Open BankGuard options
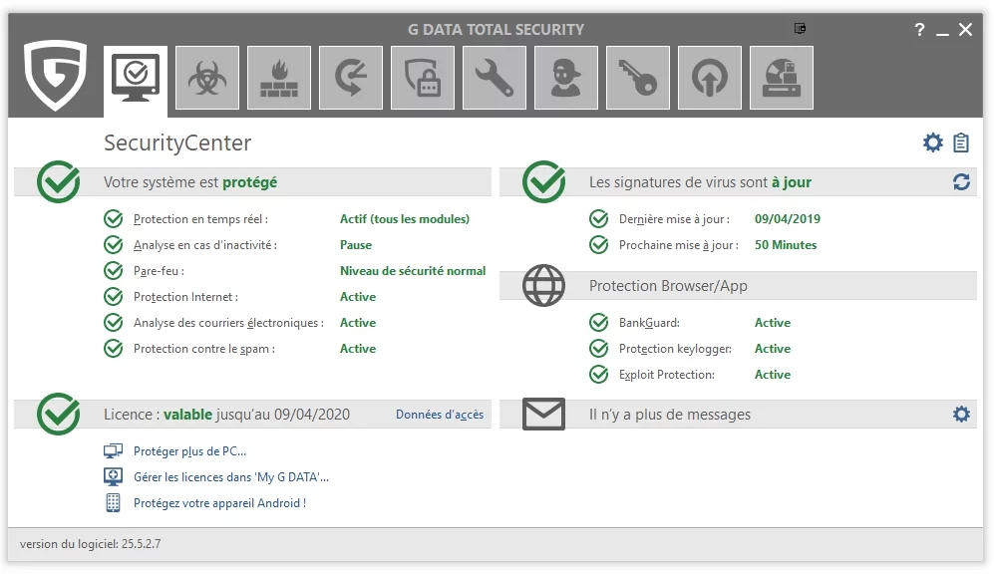The width and height of the screenshot is (994, 574). click(649, 323)
